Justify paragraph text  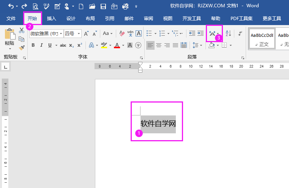point(175,45)
